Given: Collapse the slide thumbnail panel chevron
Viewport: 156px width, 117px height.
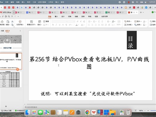Looking at the screenshot, I should click(20, 31).
